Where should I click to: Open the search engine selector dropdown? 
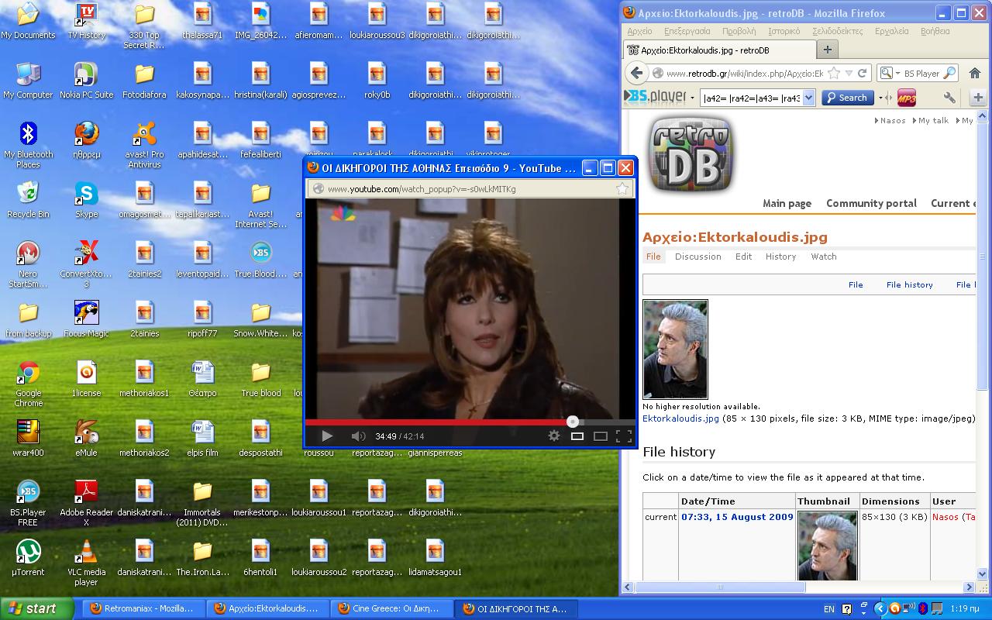click(889, 74)
